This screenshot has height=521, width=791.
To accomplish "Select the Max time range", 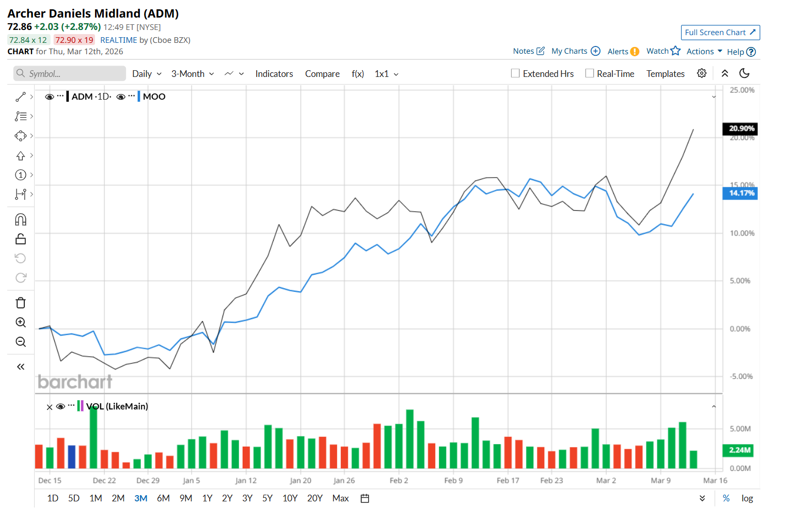I will [x=341, y=498].
